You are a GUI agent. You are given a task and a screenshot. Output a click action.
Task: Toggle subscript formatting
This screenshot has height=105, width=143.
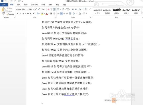(31, 13)
